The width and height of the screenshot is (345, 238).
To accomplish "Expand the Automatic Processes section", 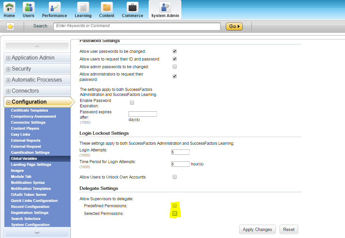I will click(8, 80).
